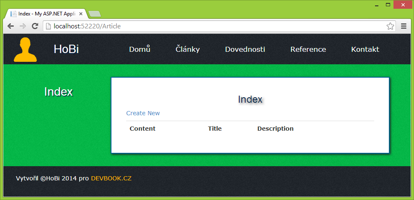Click the HoBi site title
Screen dimensions: 414x200
66,49
